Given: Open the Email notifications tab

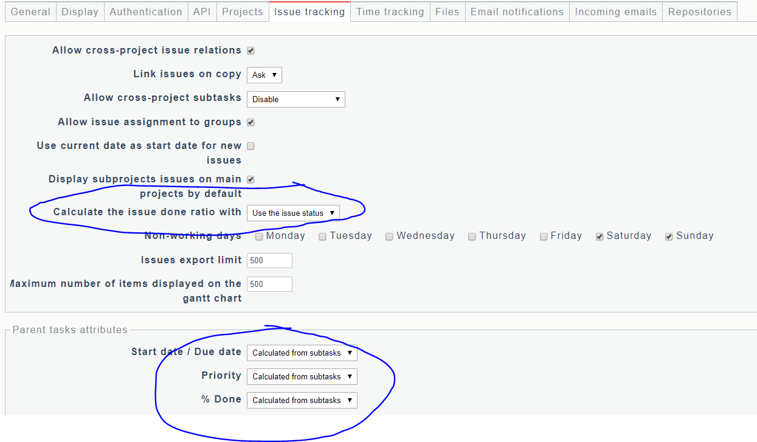Looking at the screenshot, I should tap(517, 12).
